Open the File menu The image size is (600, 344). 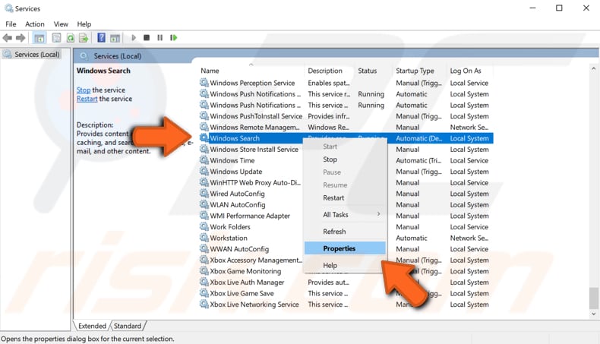pyautogui.click(x=11, y=24)
